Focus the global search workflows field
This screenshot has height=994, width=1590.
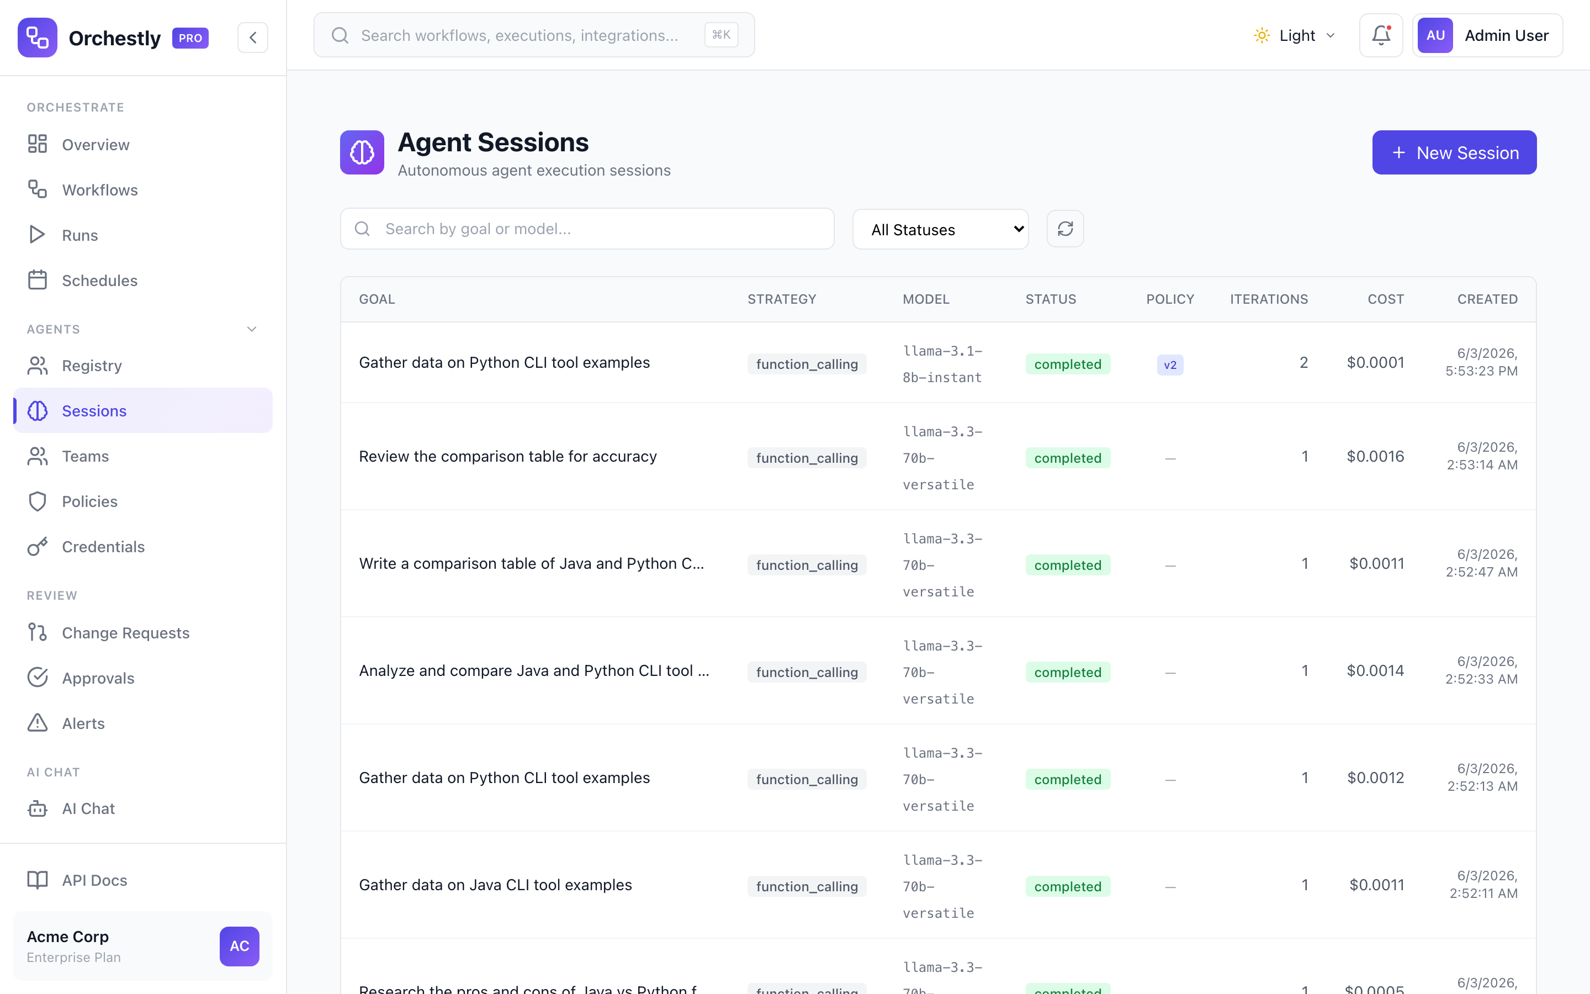point(533,35)
